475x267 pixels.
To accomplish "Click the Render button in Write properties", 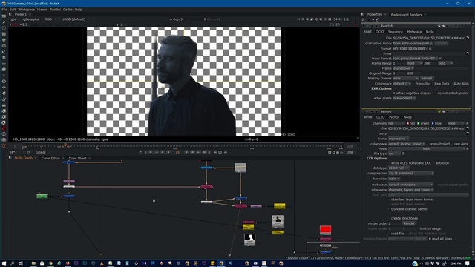I will [x=409, y=223].
